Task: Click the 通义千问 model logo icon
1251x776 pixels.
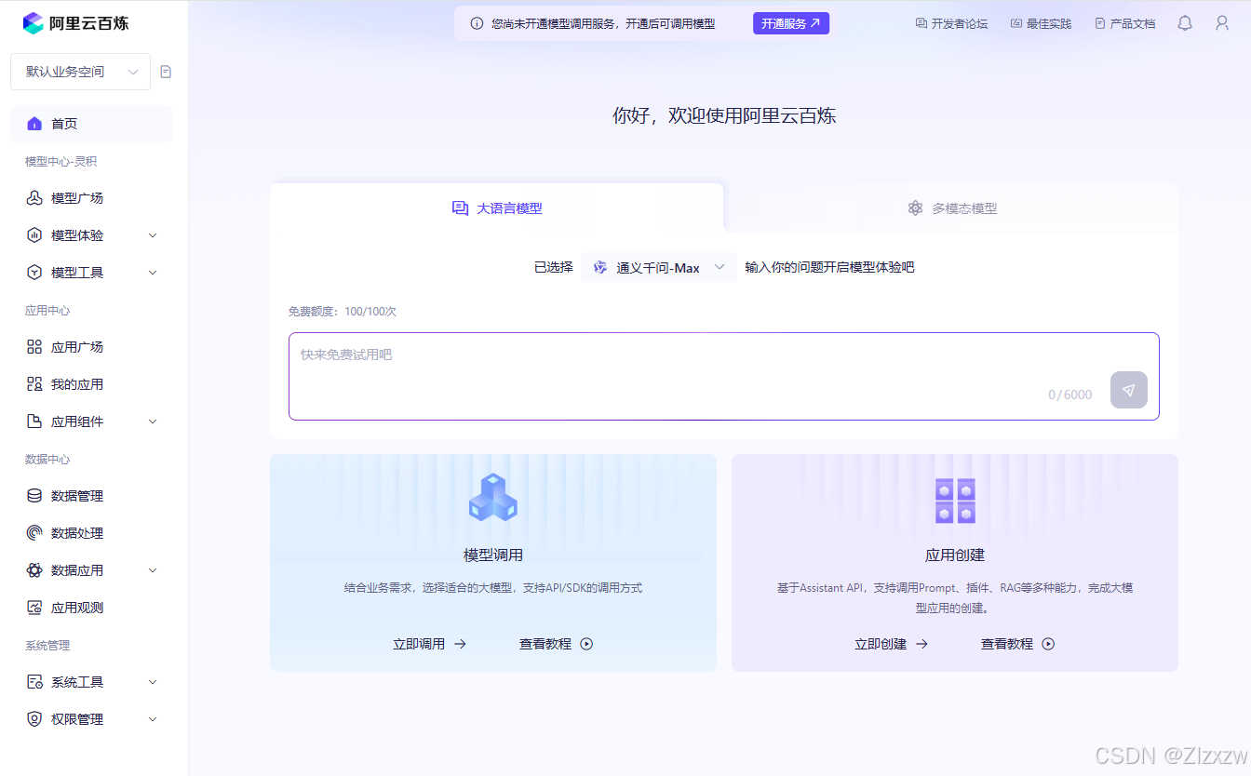Action: click(600, 267)
